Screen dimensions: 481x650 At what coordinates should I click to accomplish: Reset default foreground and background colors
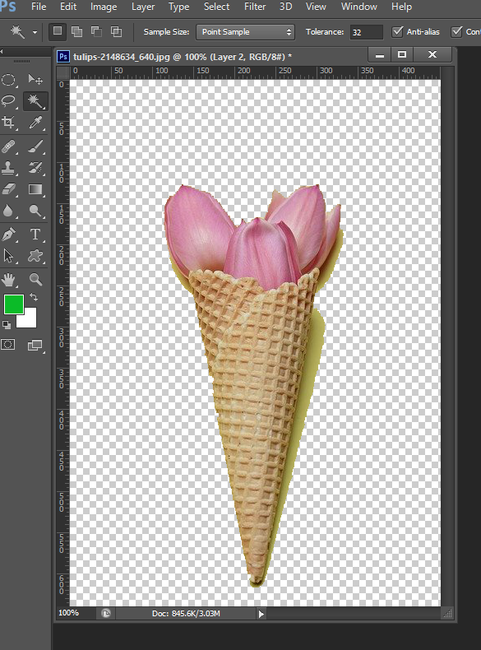(x=7, y=326)
